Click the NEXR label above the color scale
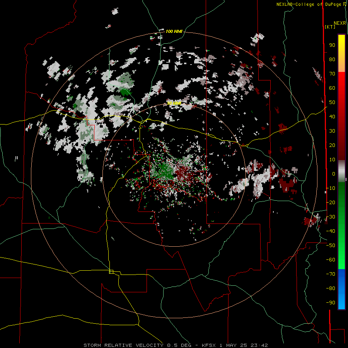The image size is (348, 348). (x=340, y=23)
